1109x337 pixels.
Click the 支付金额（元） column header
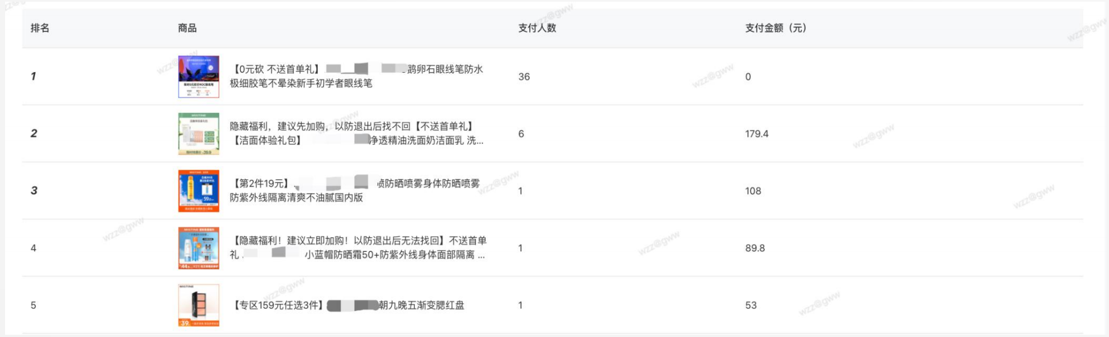pyautogui.click(x=775, y=28)
